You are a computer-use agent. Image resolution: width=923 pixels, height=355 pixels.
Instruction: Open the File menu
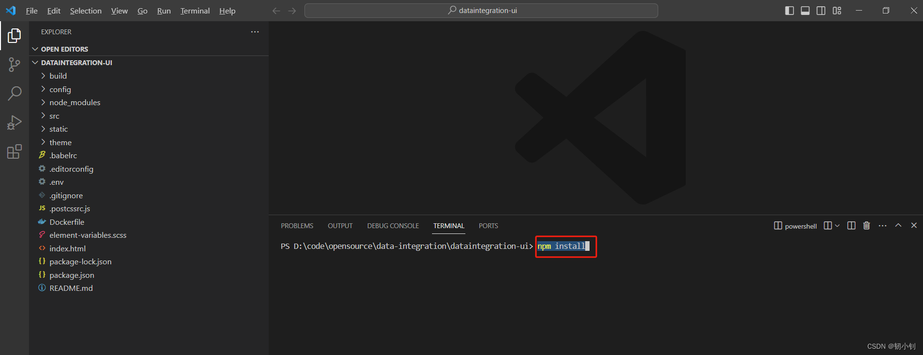31,11
